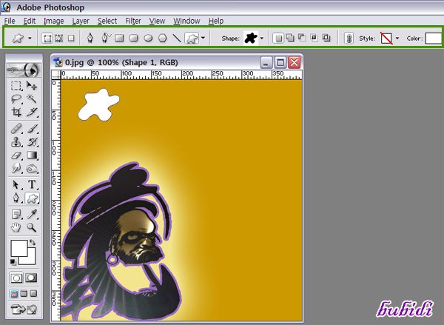This screenshot has height=325, width=444.
Task: Select the Eraser tool
Action: (x=16, y=155)
